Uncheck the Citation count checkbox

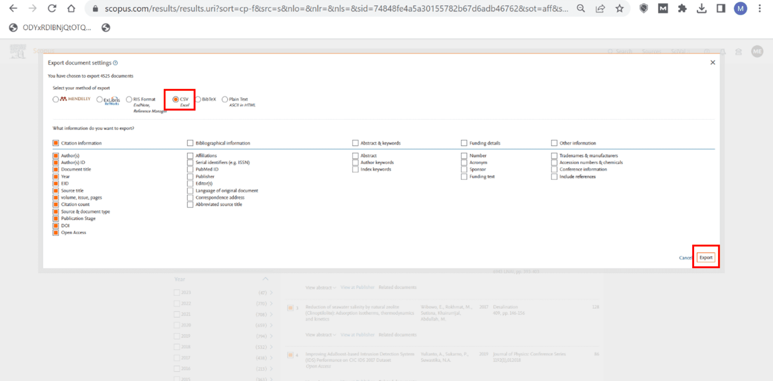(56, 204)
